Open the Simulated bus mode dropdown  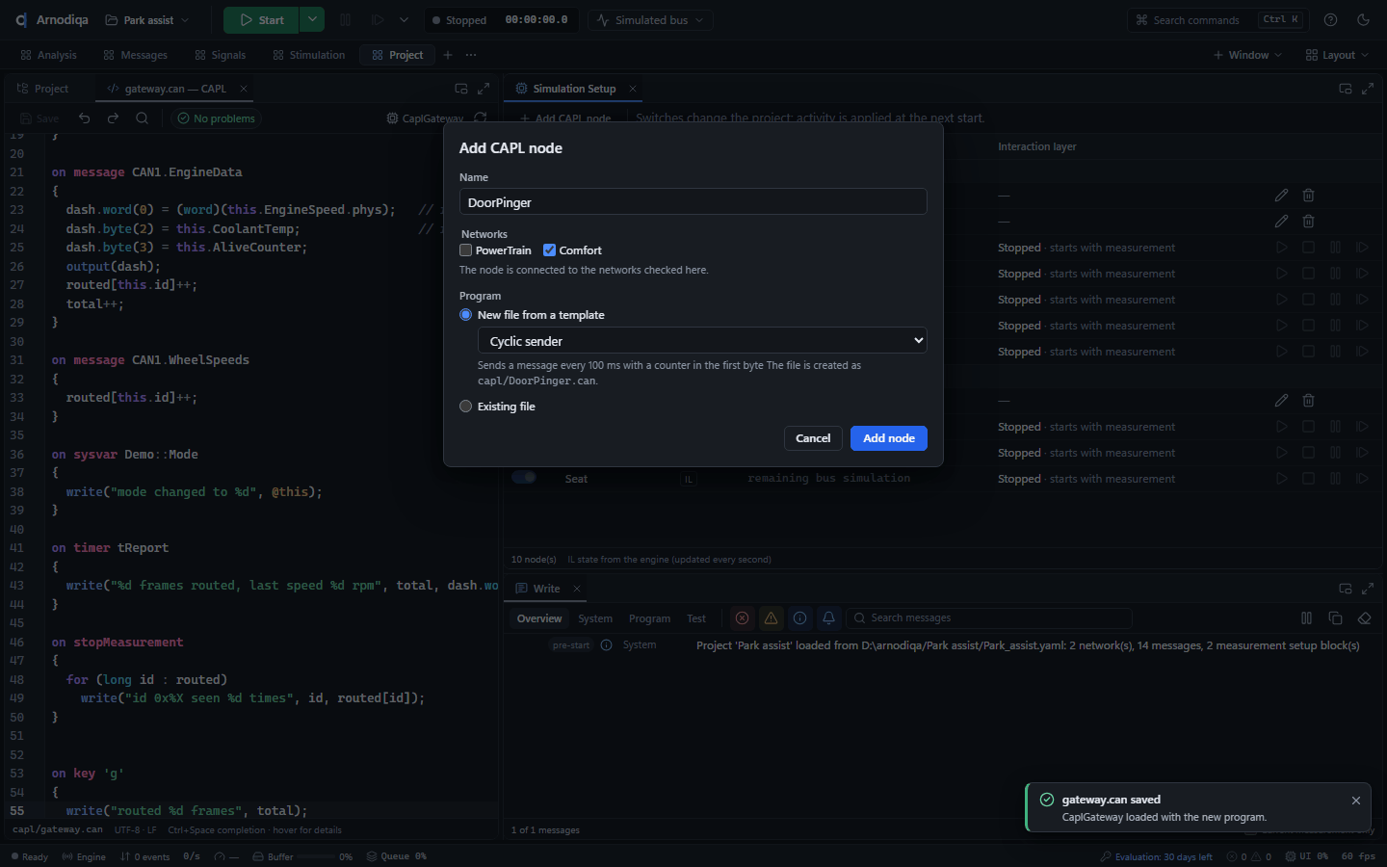(652, 19)
